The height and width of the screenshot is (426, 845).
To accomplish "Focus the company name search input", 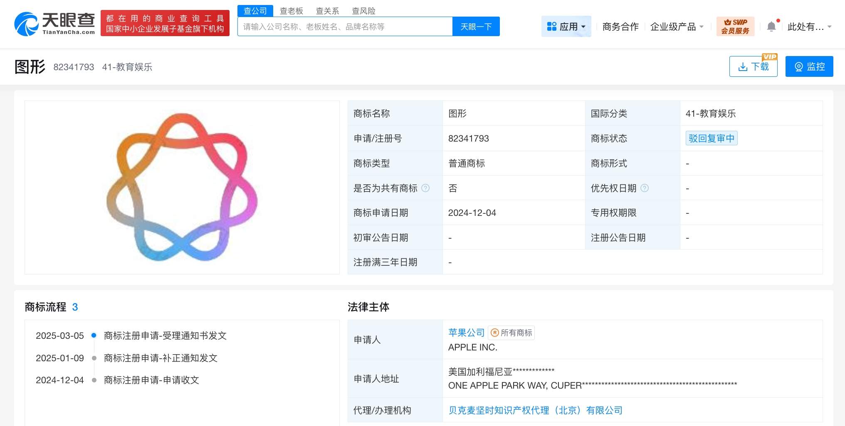I will coord(345,27).
